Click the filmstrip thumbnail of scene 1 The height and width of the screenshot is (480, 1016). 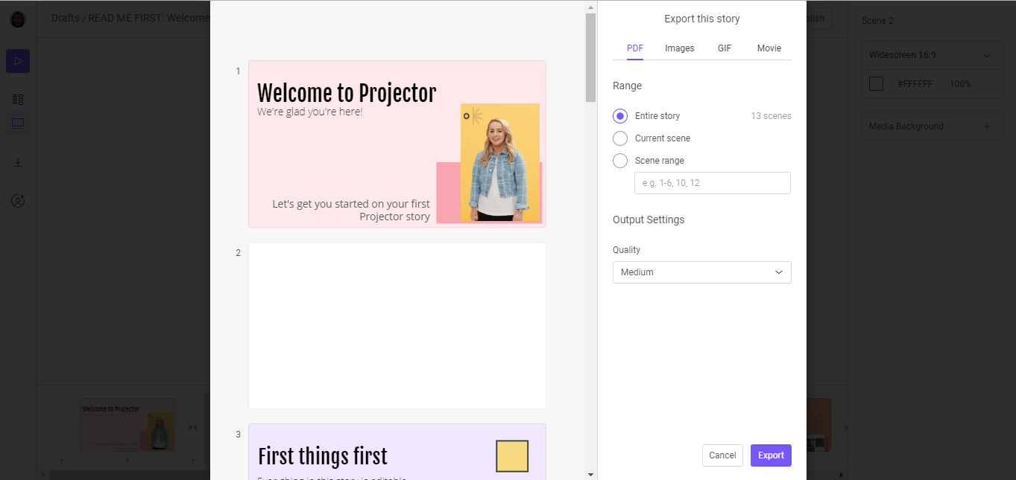point(127,424)
